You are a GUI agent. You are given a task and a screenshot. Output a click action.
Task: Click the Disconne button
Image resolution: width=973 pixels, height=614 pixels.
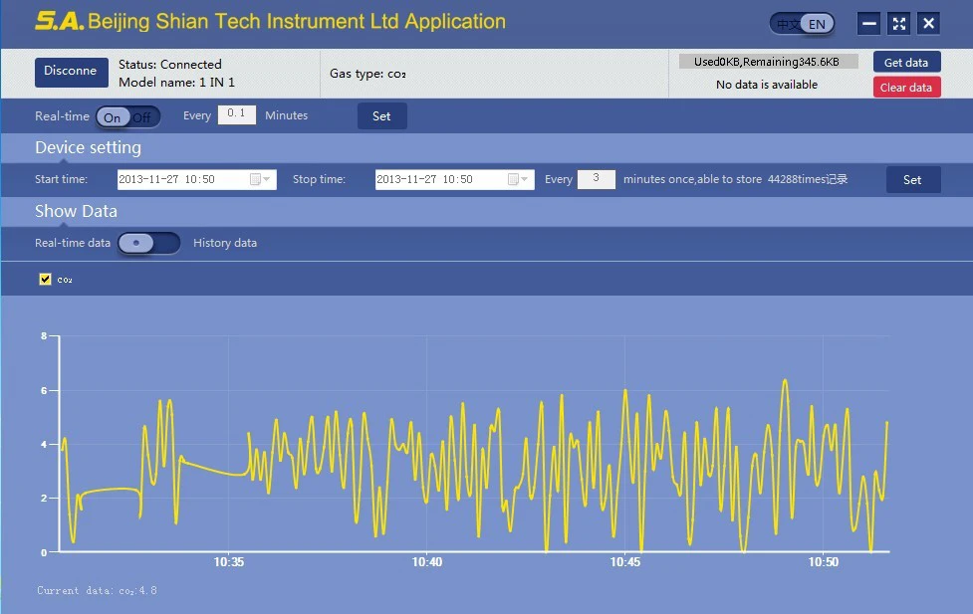[71, 72]
